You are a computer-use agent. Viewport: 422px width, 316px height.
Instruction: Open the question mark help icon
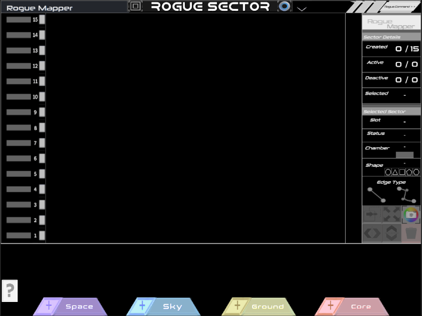(10, 291)
